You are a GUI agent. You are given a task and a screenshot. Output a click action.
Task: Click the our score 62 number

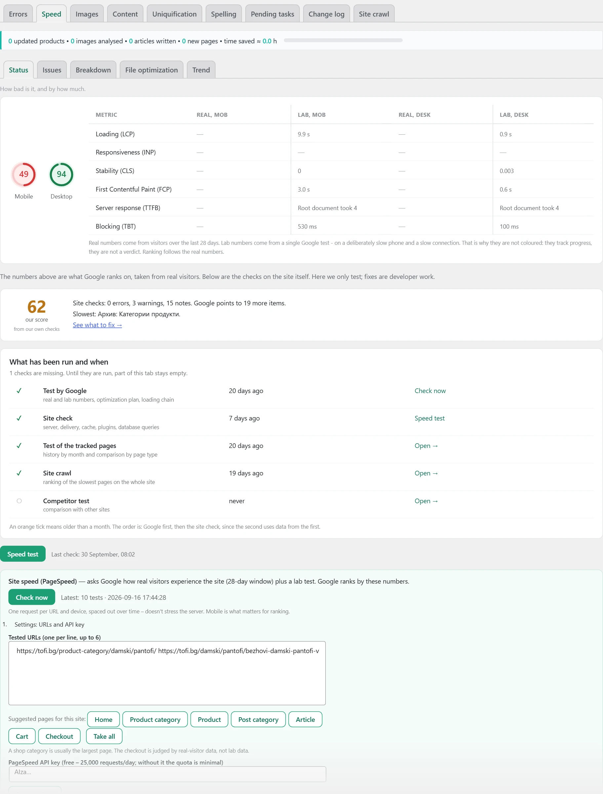point(37,307)
